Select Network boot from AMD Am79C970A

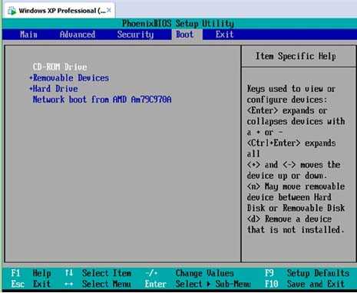click(102, 100)
